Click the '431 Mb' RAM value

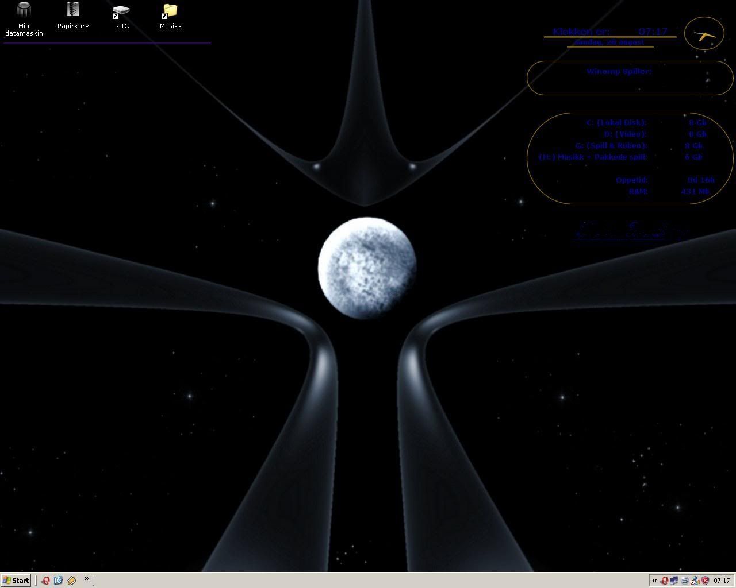point(695,191)
